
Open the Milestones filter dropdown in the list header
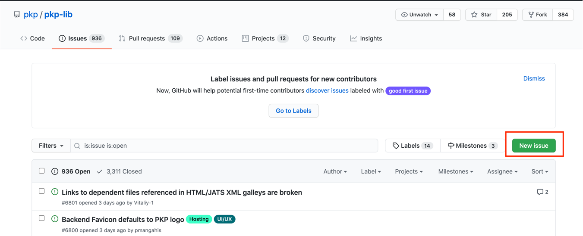pyautogui.click(x=456, y=171)
